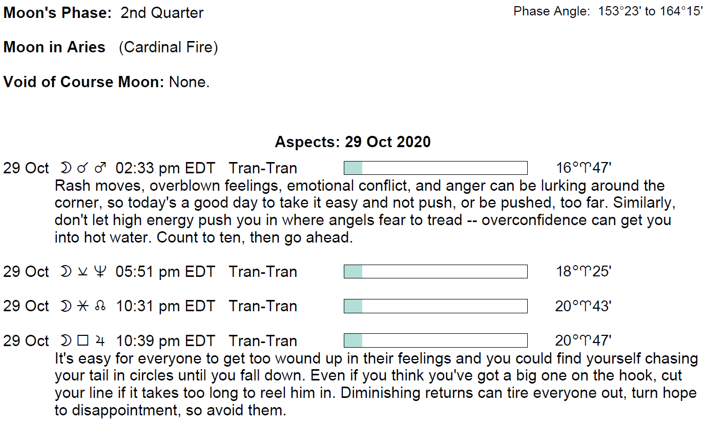
Task: Click the Moon-North Node aspect strength bar
Action: (435, 307)
